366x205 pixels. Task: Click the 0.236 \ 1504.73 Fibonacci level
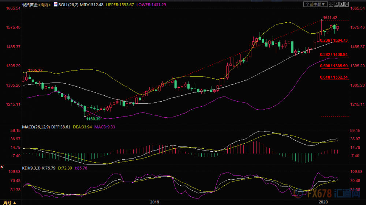(334, 40)
